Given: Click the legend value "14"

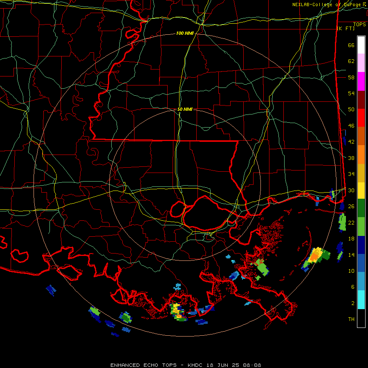Looking at the screenshot, I should click(x=351, y=255).
